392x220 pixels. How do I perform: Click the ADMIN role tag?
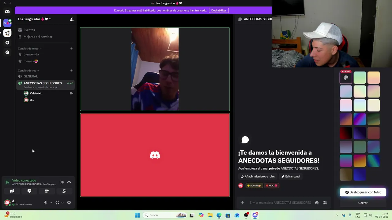pos(254,185)
